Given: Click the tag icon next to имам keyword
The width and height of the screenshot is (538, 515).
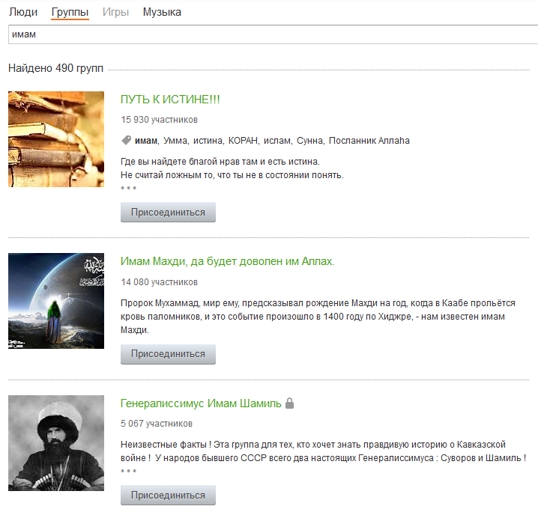Looking at the screenshot, I should coord(127,140).
